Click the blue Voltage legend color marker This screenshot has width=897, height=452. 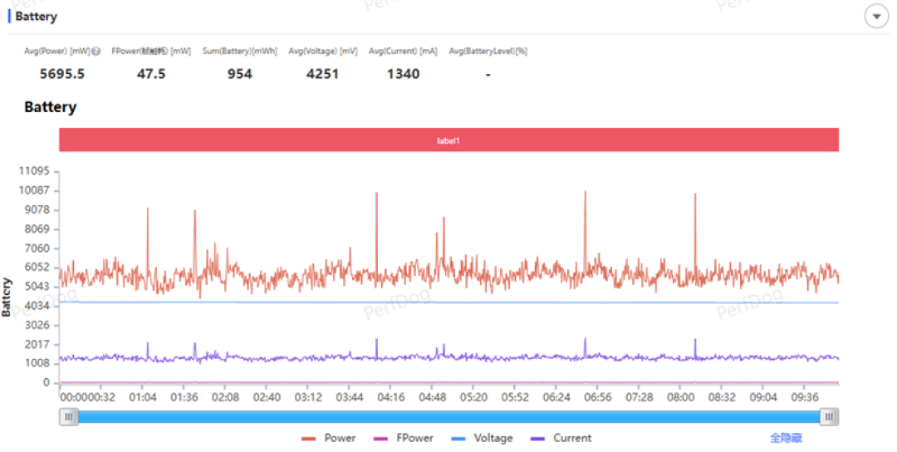tap(458, 439)
